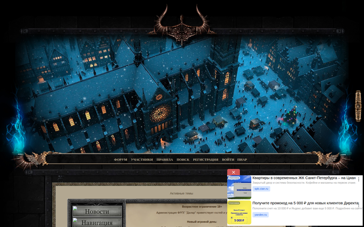Open ad headline about Saint Petersburg apartments
This screenshot has height=227, width=364.
click(x=303, y=178)
